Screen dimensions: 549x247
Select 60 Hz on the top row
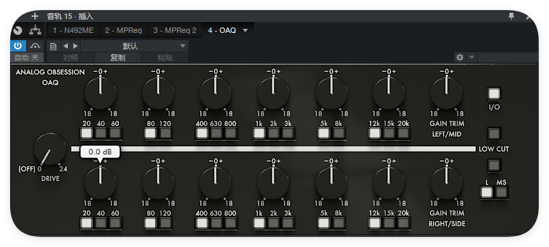pyautogui.click(x=115, y=134)
